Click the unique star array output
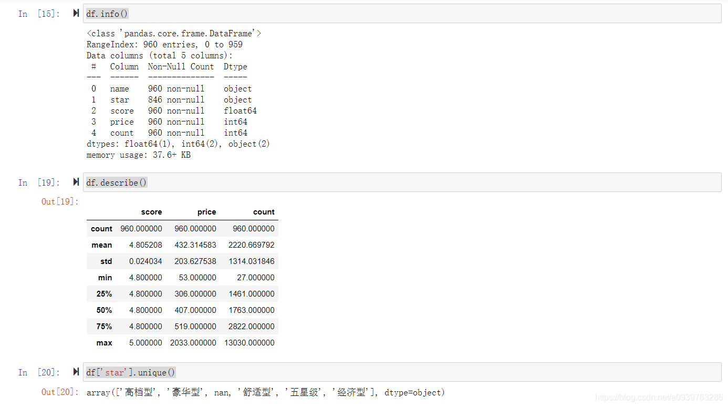This screenshot has height=407, width=728. click(x=266, y=392)
